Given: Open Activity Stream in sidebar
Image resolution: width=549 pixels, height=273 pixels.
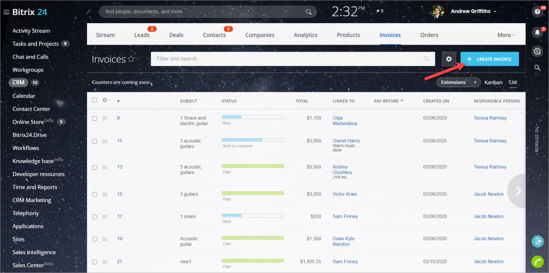Looking at the screenshot, I should pos(31,31).
